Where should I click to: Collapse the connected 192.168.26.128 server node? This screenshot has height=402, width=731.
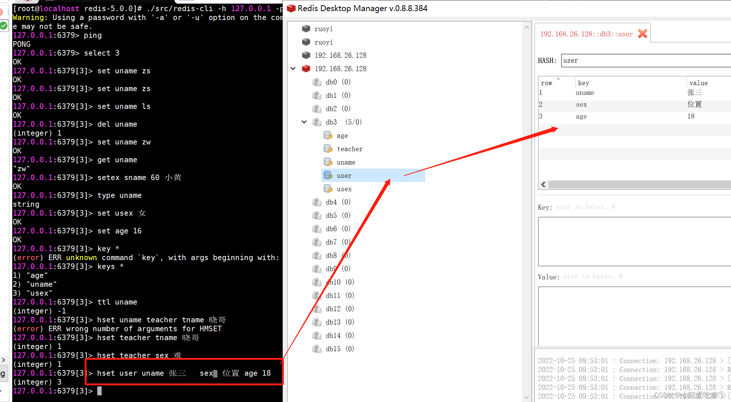(293, 69)
